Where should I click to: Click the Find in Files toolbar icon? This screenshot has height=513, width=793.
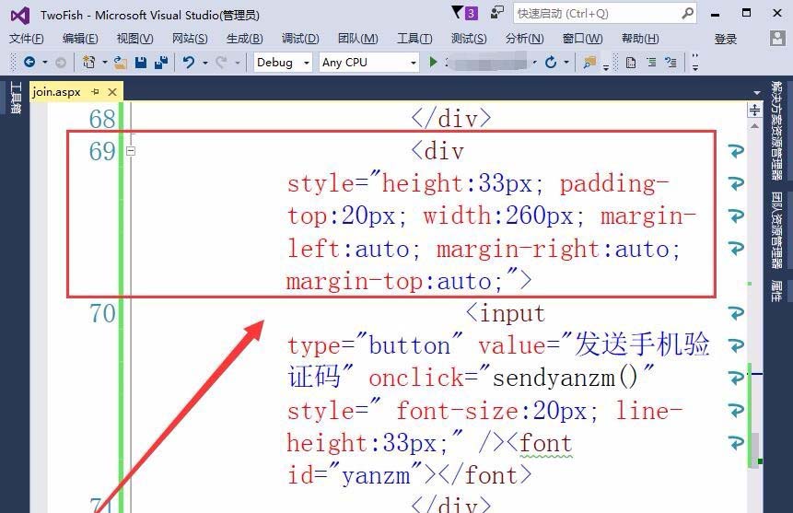click(589, 63)
